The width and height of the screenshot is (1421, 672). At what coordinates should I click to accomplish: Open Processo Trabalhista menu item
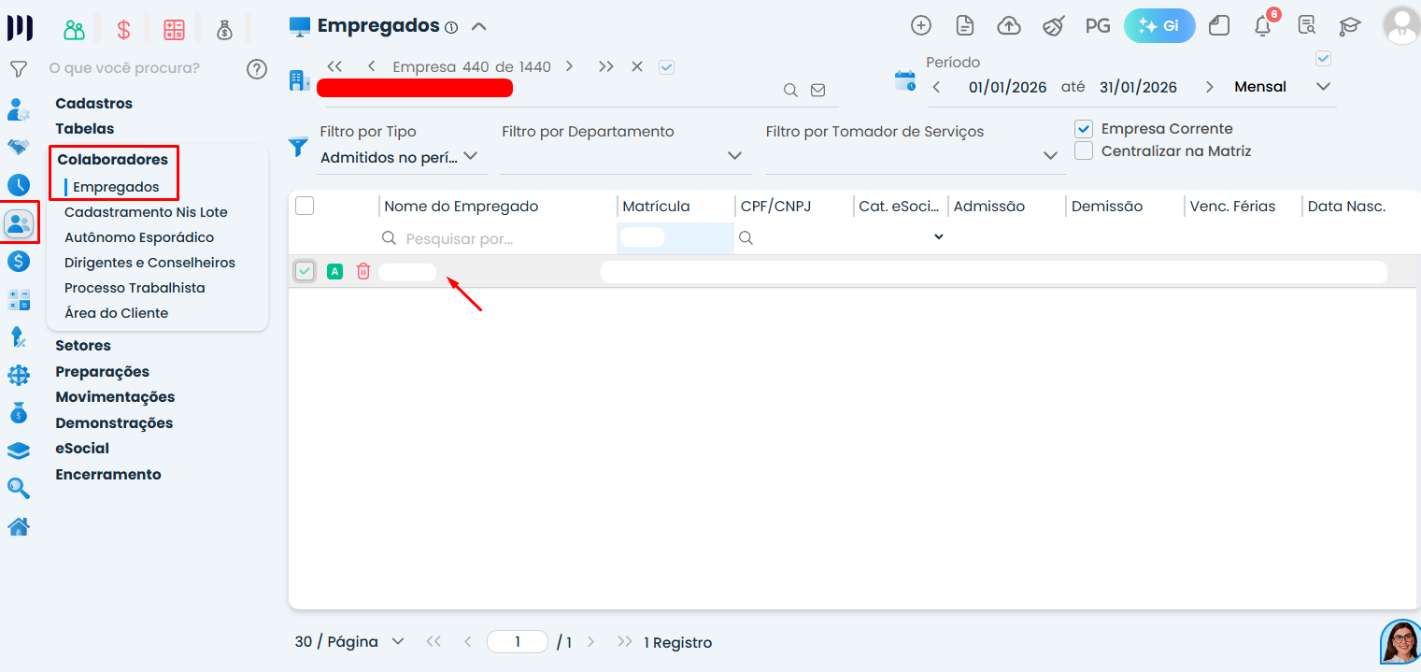(135, 288)
